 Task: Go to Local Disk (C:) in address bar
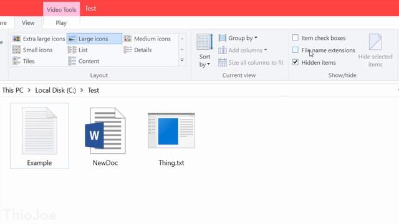[55, 90]
